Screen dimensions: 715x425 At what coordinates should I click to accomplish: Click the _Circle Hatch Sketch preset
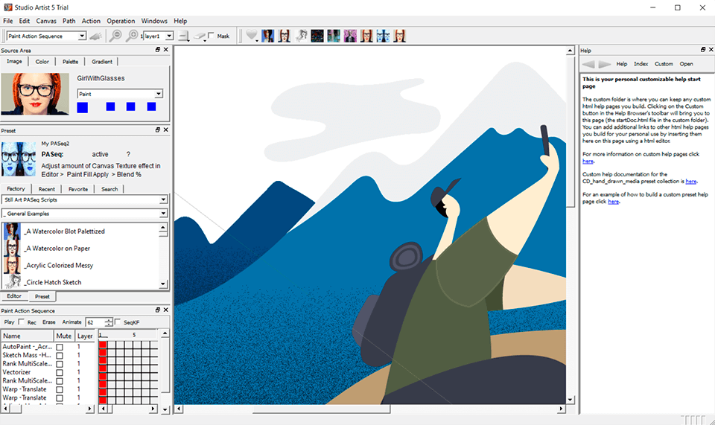click(53, 282)
